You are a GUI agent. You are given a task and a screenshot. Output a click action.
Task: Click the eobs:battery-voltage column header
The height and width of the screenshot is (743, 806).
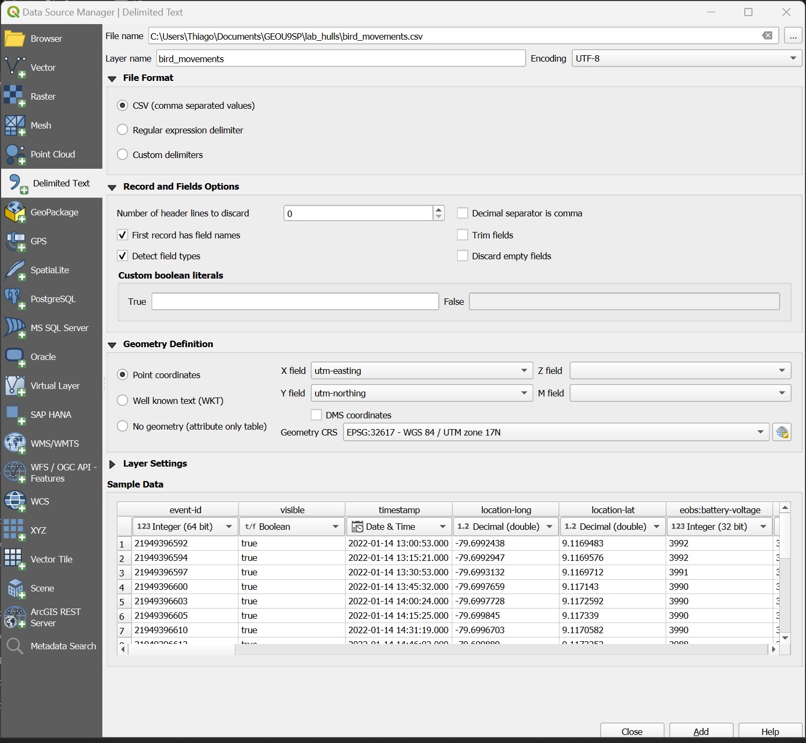pyautogui.click(x=720, y=509)
